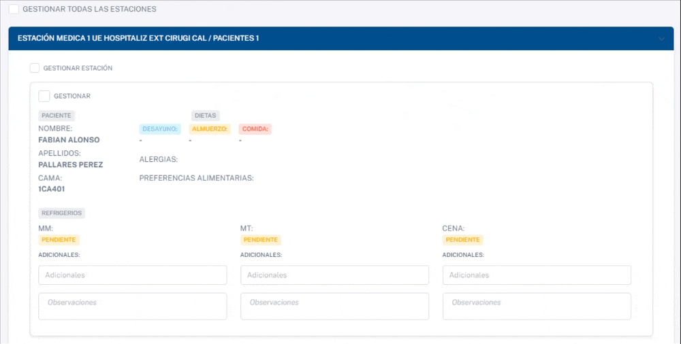Click the Estación Medica 1 header title

138,39
